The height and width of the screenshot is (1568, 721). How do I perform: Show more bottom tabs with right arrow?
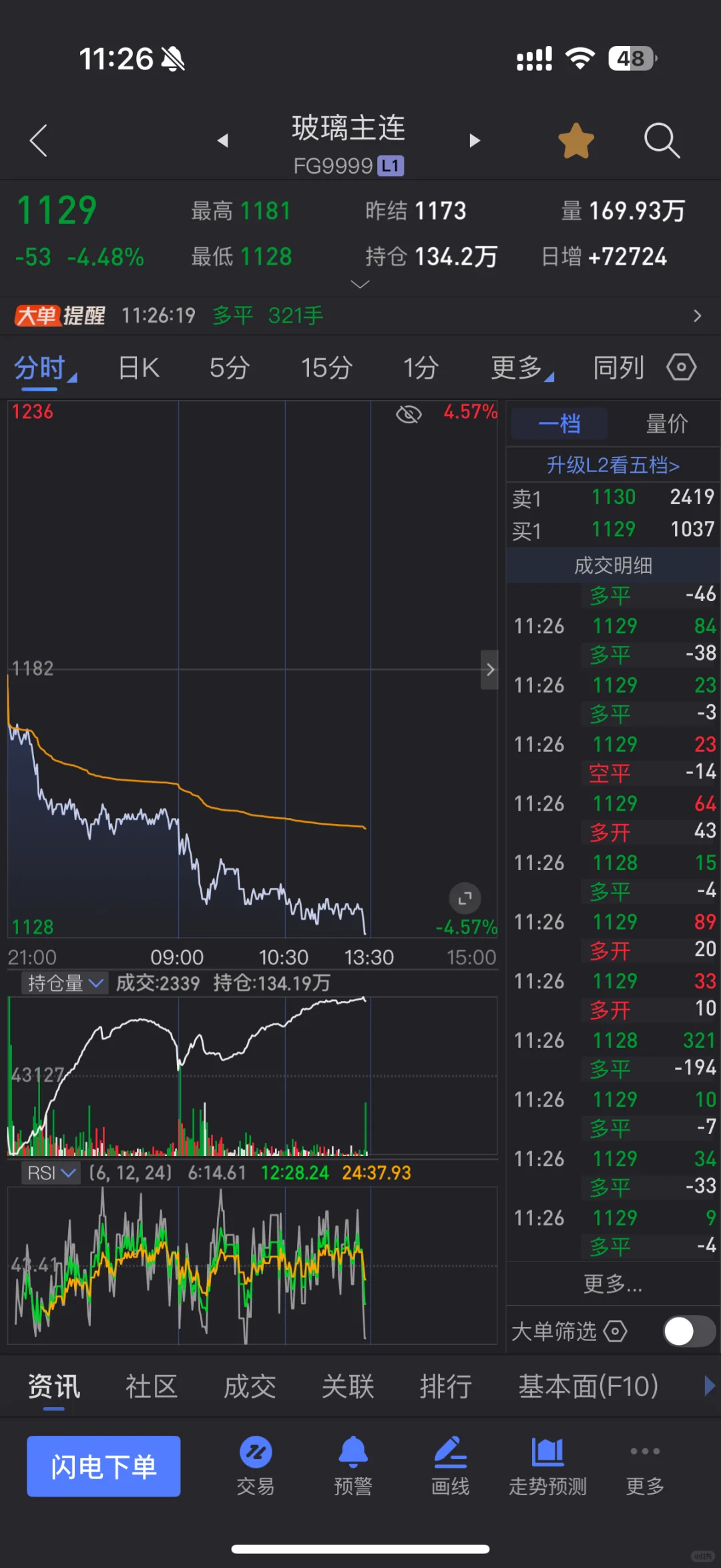point(710,1386)
